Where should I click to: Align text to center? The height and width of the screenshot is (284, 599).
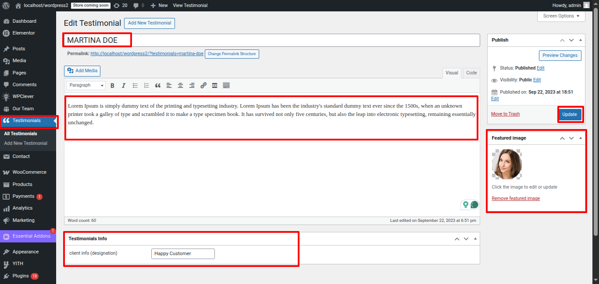(180, 85)
